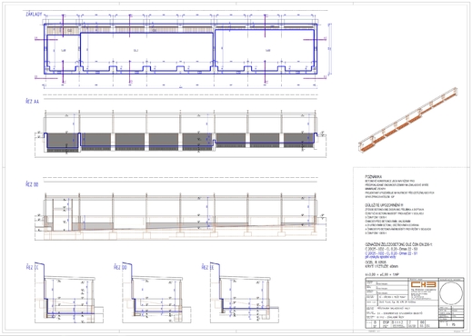Click the ŘEZ AA section title
The width and height of the screenshot is (472, 336).
[32, 102]
